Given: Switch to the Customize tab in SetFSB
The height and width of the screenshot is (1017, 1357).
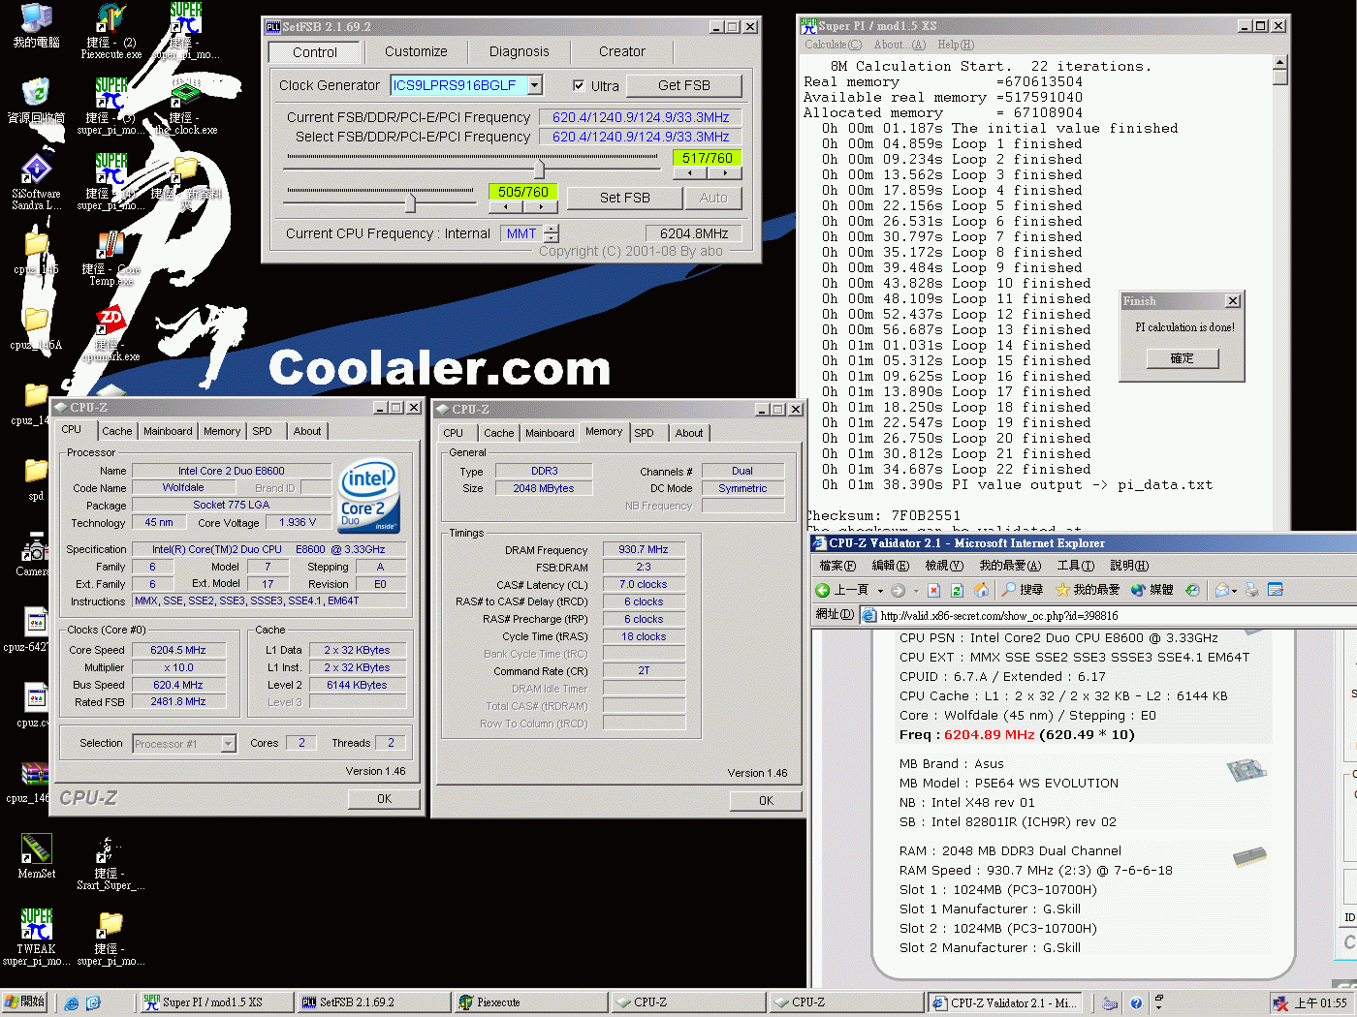Looking at the screenshot, I should (416, 51).
